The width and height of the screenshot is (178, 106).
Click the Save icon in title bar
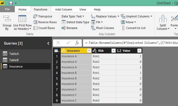[x=11, y=3]
